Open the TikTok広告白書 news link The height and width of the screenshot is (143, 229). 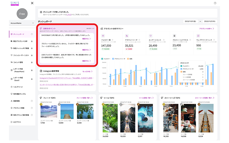pos(67,84)
